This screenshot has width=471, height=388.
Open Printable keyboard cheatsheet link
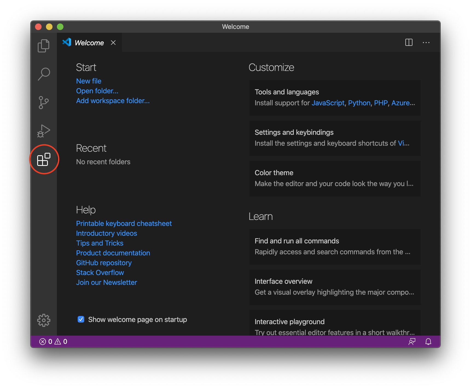[x=124, y=223]
